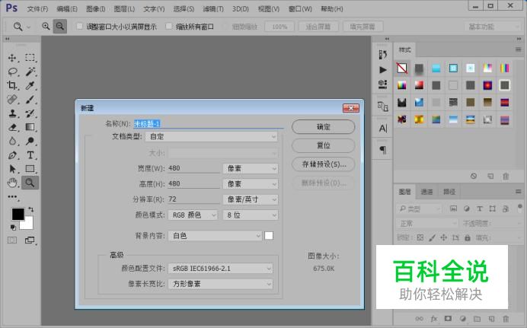Select the Dodge tool
Screen dimensions: 527x328
coord(30,141)
